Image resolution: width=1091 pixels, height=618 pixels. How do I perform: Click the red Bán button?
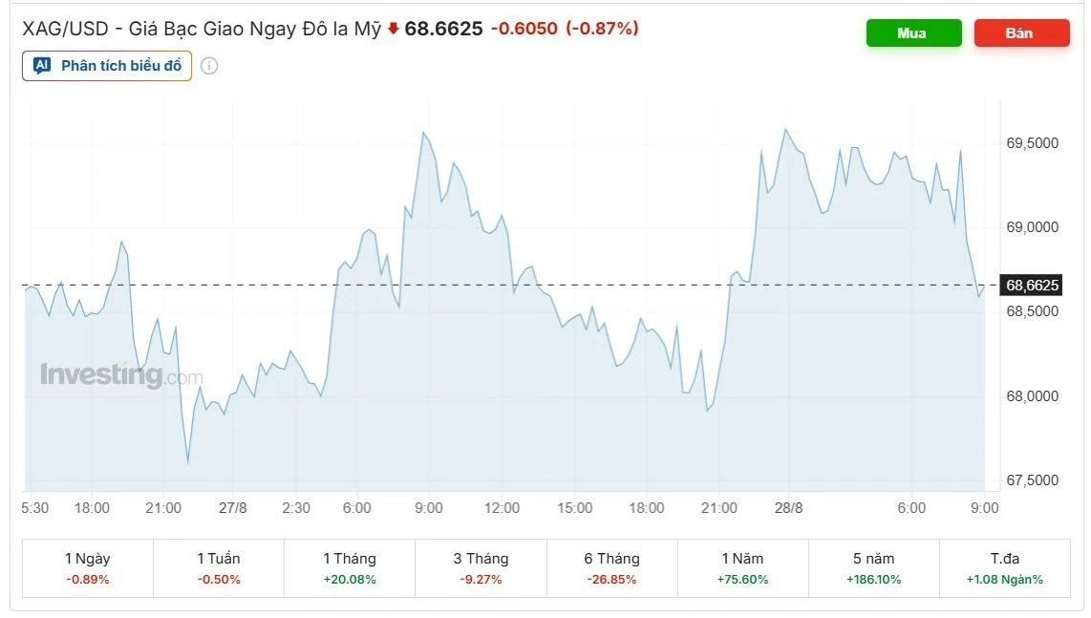[x=1021, y=32]
